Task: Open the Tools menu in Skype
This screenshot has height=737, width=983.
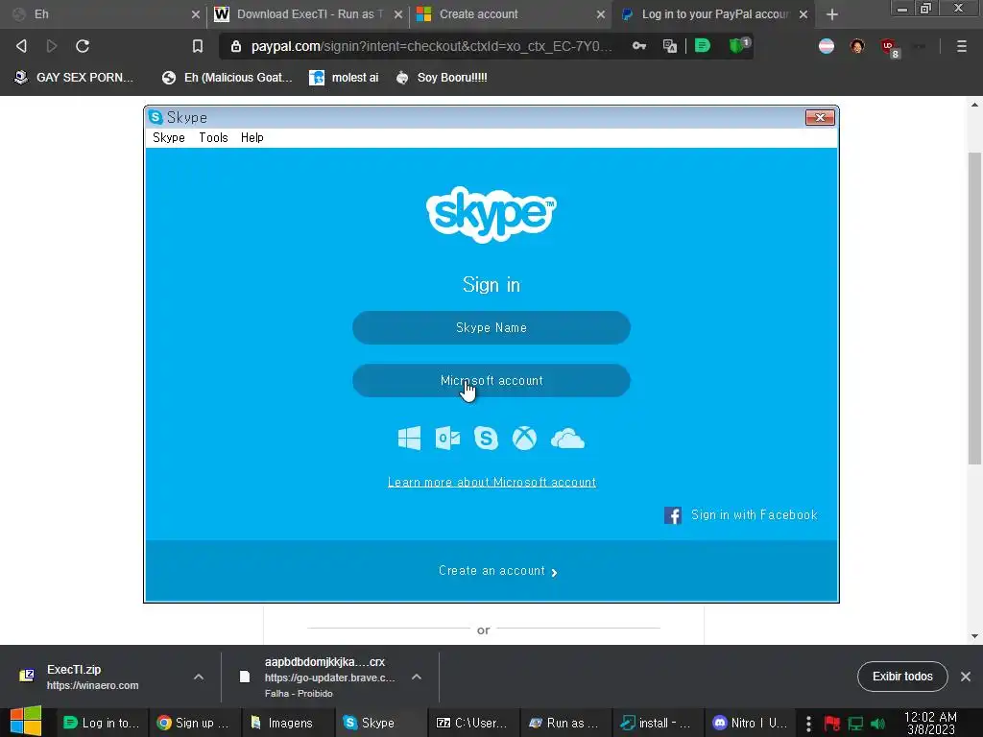Action: click(213, 137)
